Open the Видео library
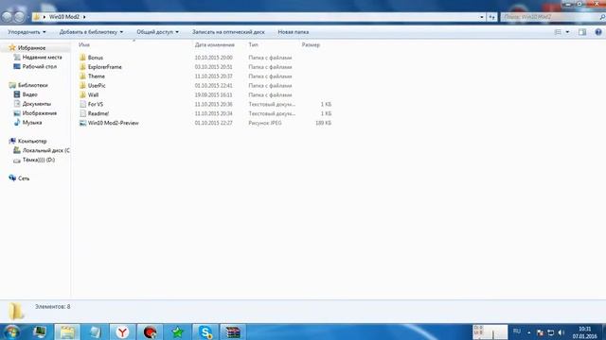This screenshot has width=606, height=340. (29, 94)
